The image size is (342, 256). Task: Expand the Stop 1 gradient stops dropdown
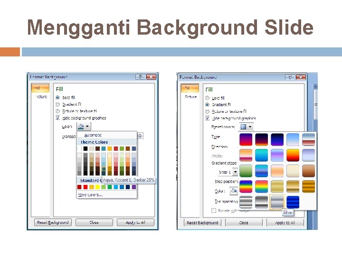click(x=235, y=172)
